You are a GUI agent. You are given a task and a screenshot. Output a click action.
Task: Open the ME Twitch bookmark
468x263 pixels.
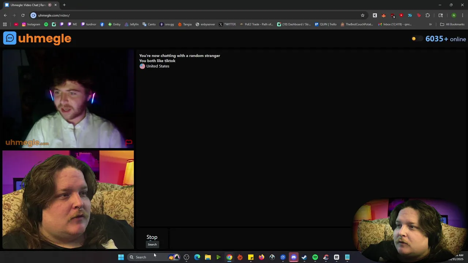click(72, 24)
